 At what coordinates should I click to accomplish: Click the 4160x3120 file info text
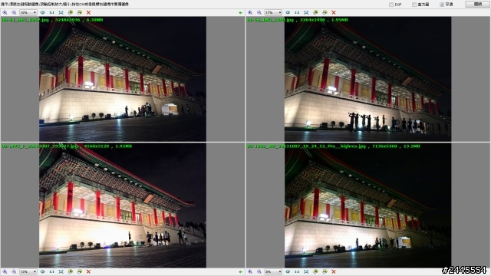[67, 146]
